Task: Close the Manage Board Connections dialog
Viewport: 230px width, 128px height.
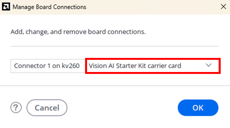Action: [x=223, y=7]
